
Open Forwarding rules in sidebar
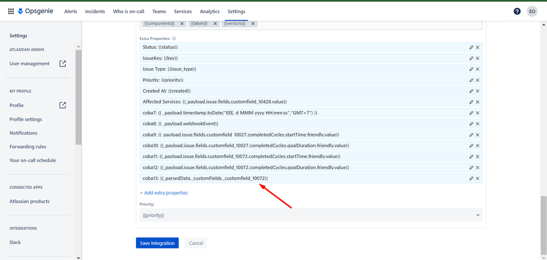click(28, 147)
